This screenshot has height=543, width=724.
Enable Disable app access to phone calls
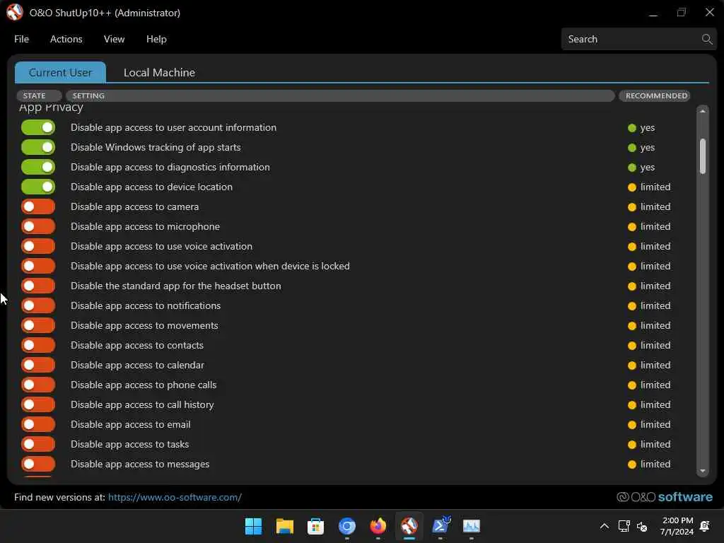(x=38, y=385)
